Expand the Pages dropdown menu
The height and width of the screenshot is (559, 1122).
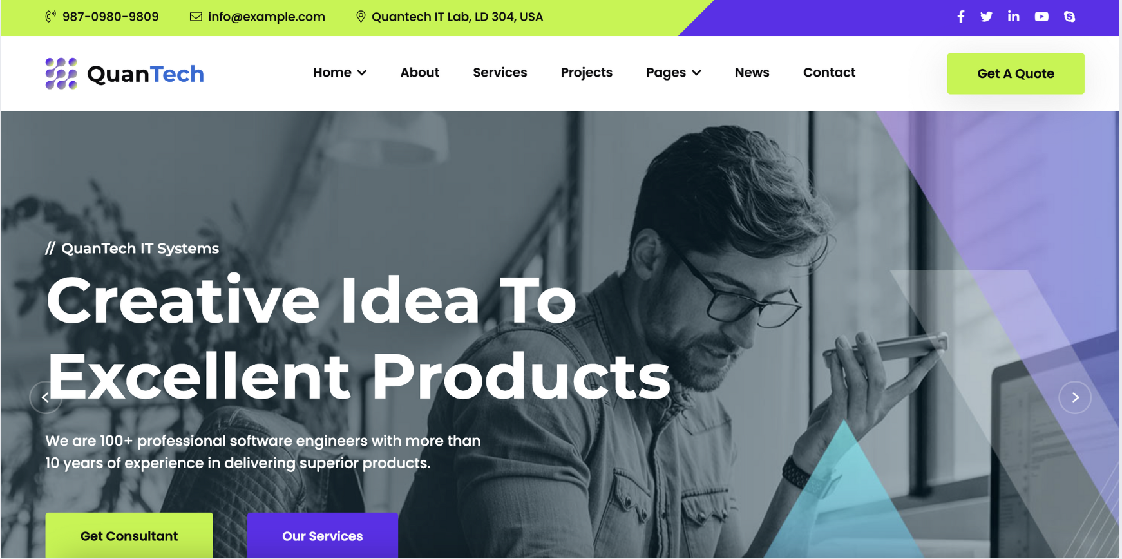pos(673,73)
